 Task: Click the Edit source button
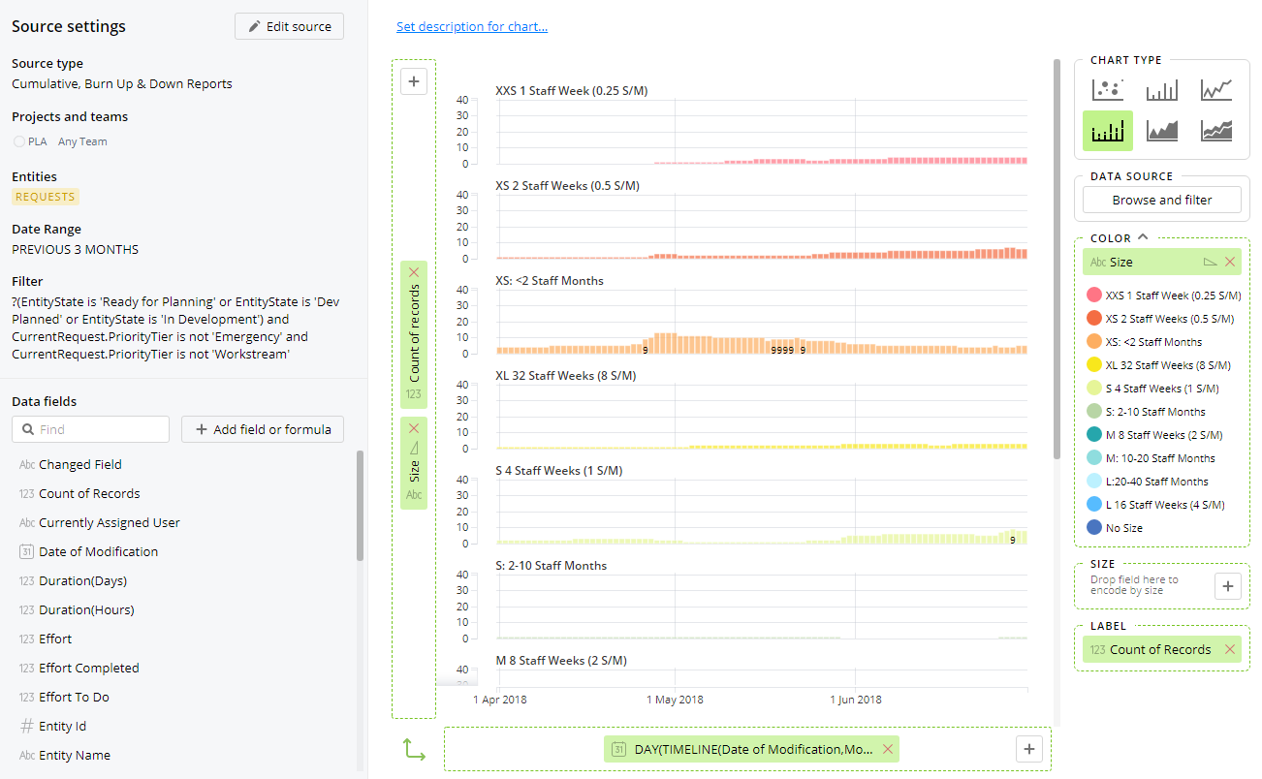(x=289, y=26)
